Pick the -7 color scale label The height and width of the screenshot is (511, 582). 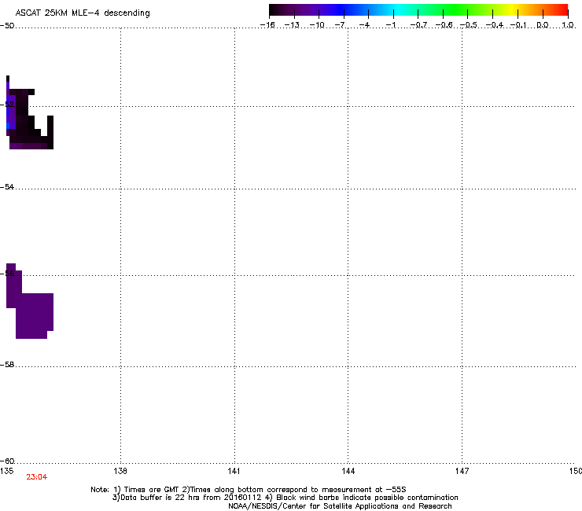340,25
